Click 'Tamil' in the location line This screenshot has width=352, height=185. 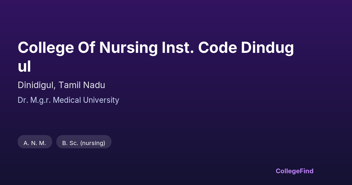tap(70, 85)
